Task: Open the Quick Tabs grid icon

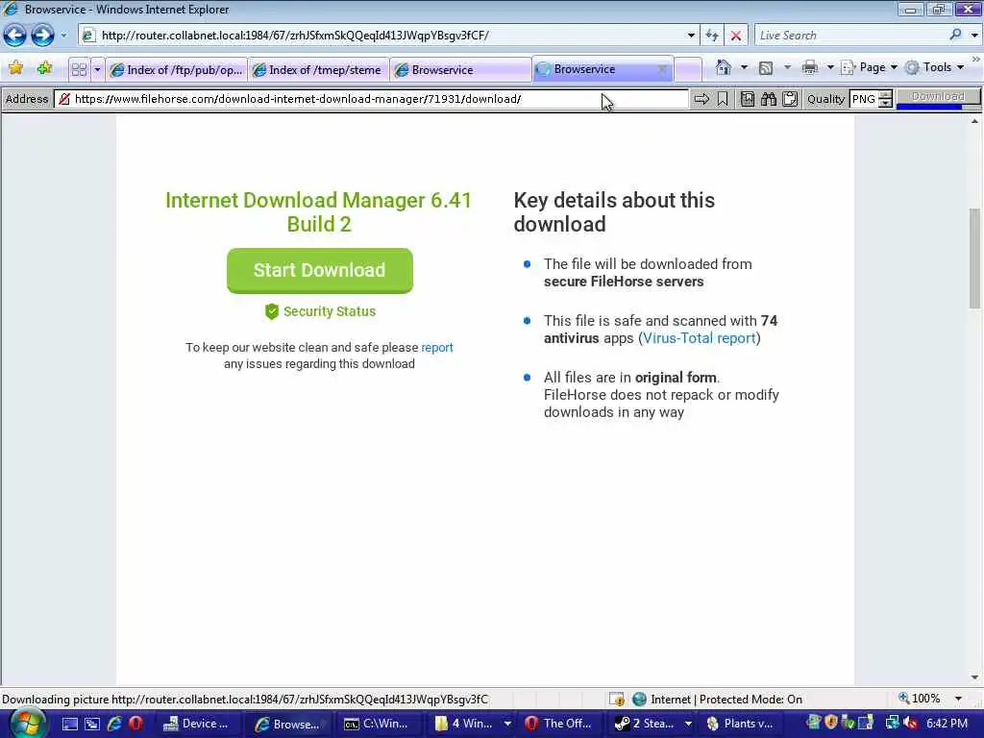Action: [79, 69]
